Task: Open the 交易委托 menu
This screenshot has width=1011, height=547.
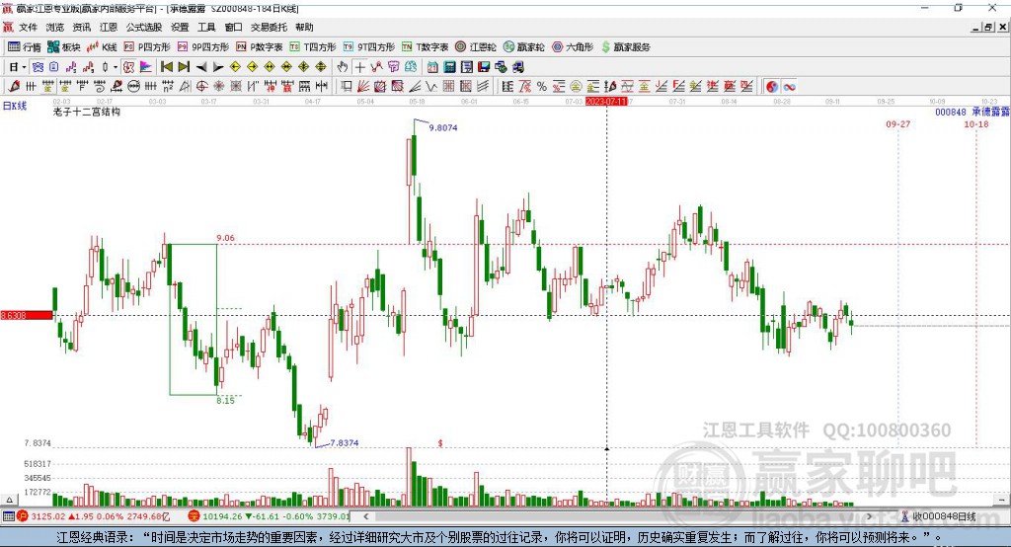Action: coord(269,27)
